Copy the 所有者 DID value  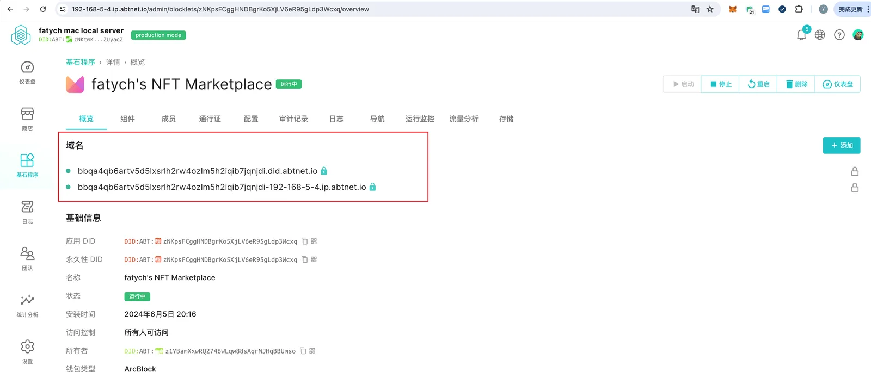click(303, 351)
